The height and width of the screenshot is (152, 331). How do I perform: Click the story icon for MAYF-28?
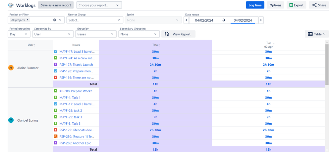click(56, 110)
